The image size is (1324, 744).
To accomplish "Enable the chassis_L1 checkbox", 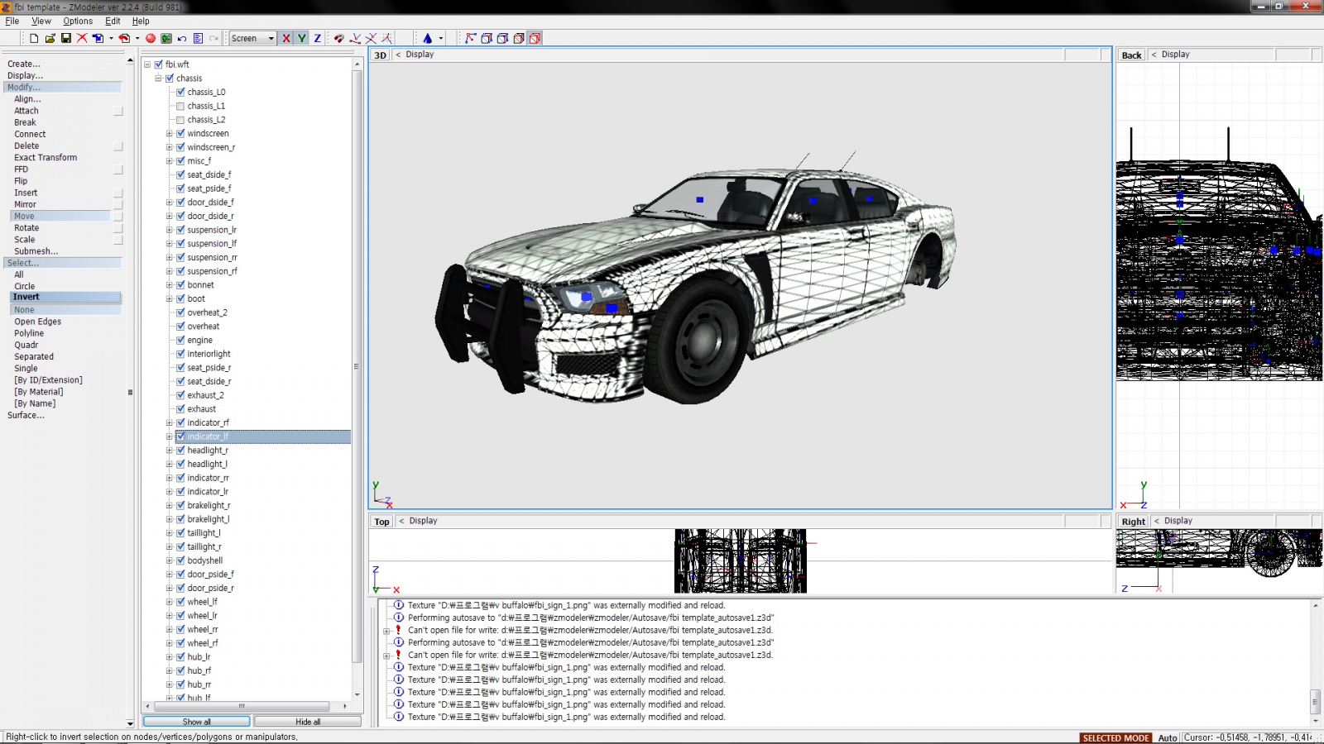I will tap(180, 106).
